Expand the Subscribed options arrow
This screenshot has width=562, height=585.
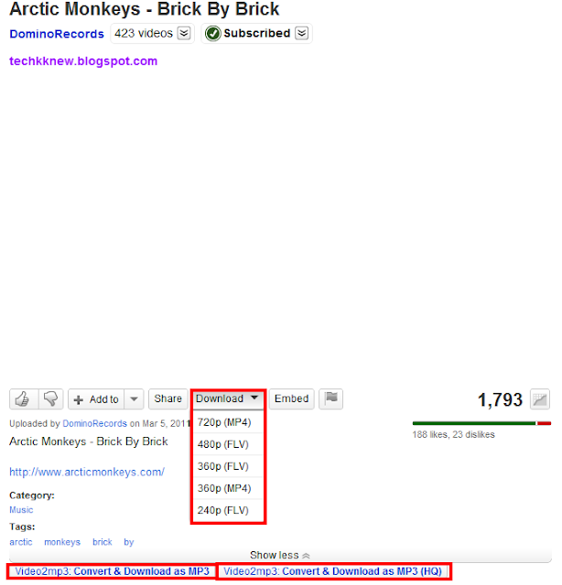pos(301,33)
